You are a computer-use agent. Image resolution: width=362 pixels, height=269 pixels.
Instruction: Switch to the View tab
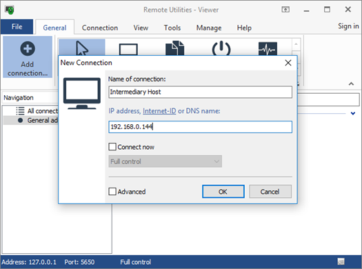(x=141, y=28)
